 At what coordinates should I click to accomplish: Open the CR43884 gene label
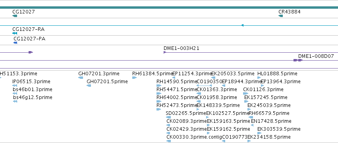[x=290, y=11]
